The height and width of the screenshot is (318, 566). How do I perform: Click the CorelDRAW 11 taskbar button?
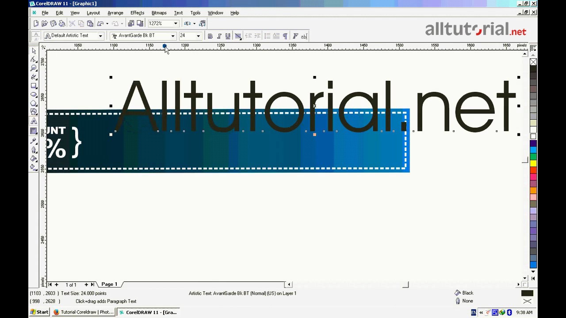click(x=148, y=312)
